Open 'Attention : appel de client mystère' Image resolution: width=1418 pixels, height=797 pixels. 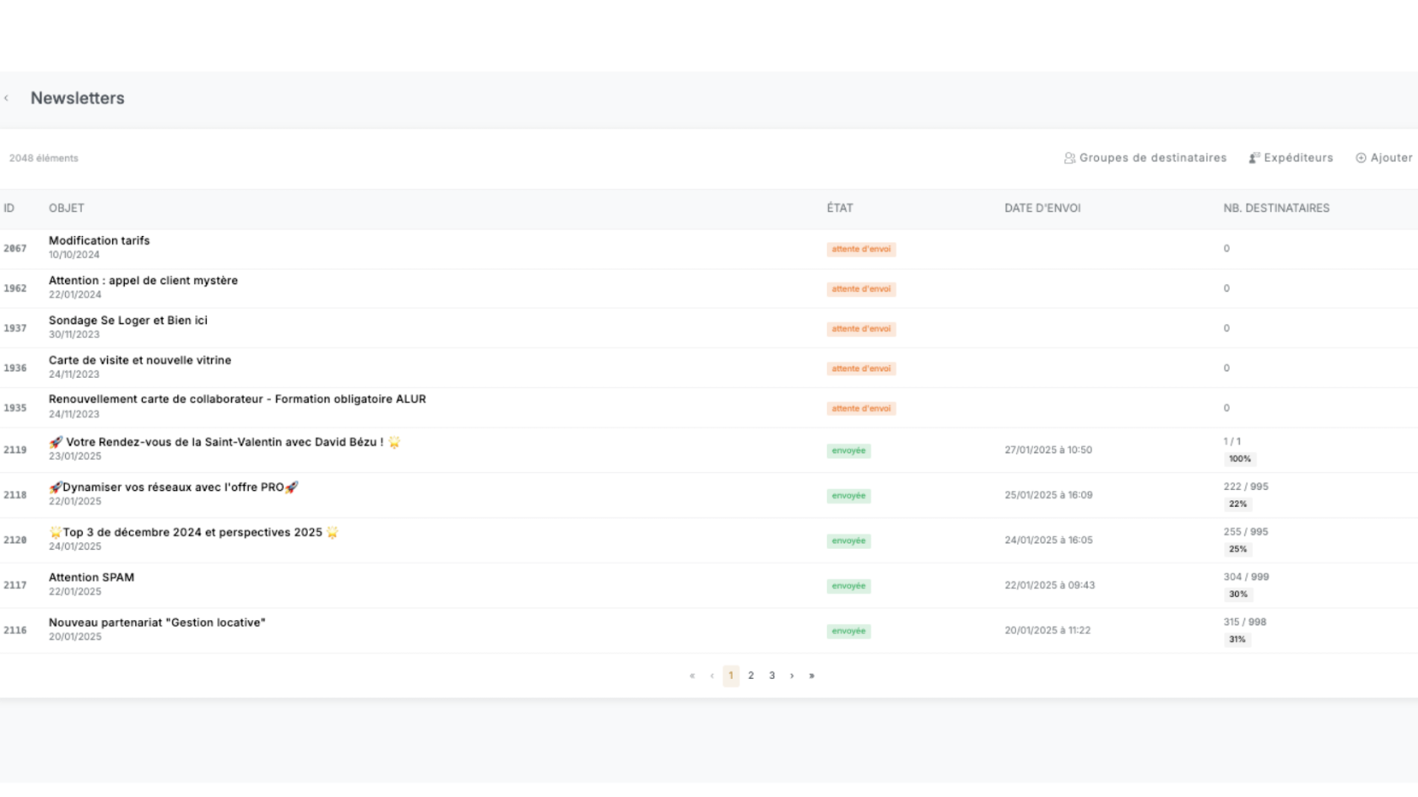pyautogui.click(x=143, y=281)
